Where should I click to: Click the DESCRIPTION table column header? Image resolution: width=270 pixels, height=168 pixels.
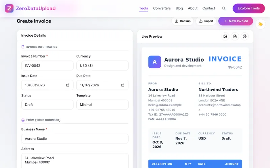click(x=162, y=164)
